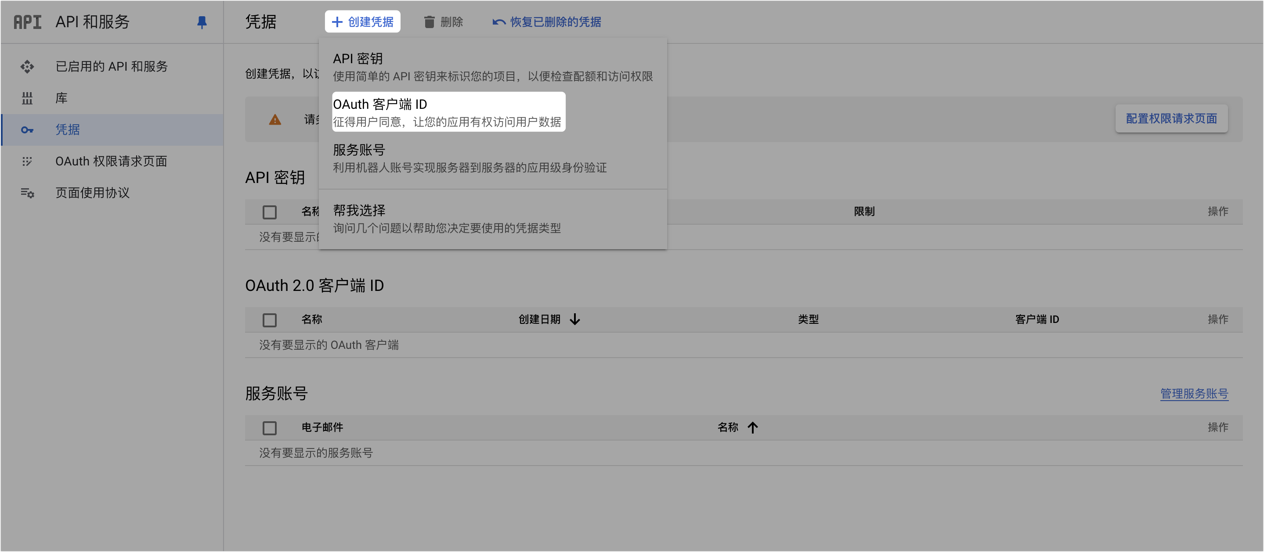
Task: Click the text 没有要显示的服务账号
Action: tap(316, 453)
